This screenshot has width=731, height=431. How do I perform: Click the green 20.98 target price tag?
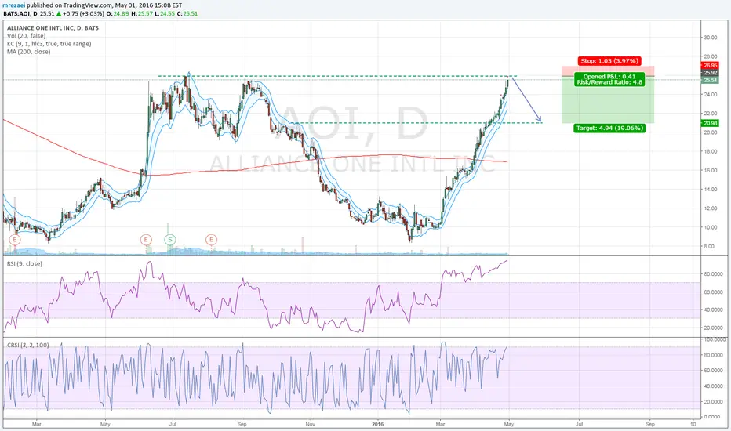710,123
